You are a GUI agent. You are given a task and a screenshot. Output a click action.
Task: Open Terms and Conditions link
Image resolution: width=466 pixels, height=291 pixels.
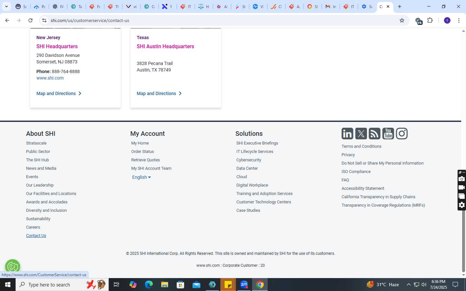tap(361, 146)
